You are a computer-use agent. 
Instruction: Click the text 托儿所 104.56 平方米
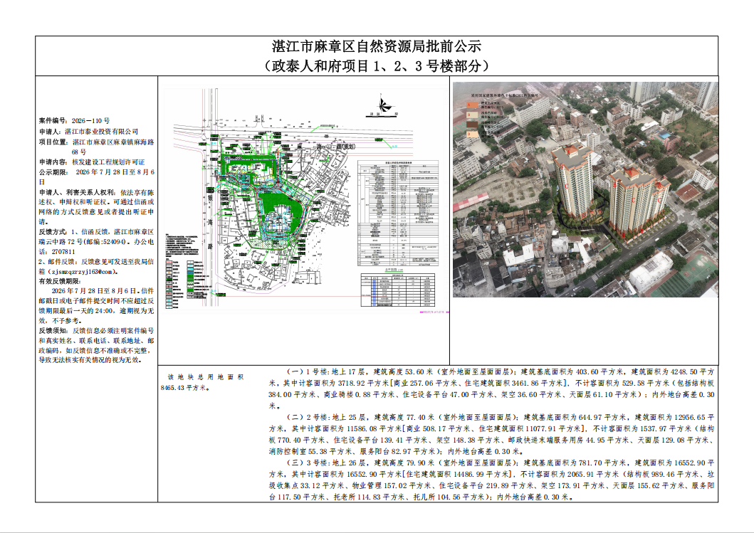pos(449,497)
